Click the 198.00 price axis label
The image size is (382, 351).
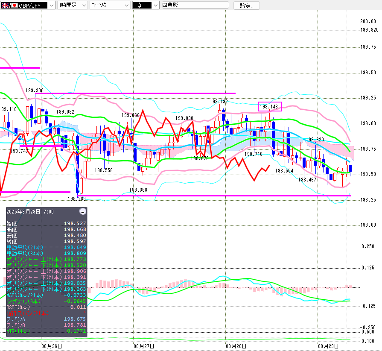[368, 225]
